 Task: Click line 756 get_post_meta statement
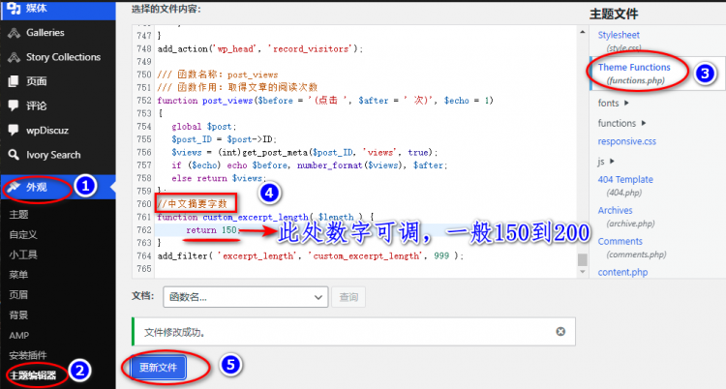(x=305, y=152)
